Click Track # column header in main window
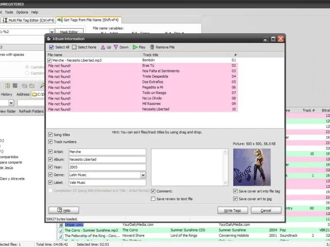The width and height of the screenshot is (330, 247). [x=309, y=110]
